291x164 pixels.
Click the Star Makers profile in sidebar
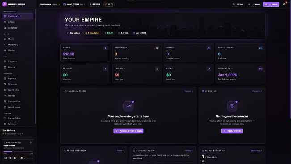(x=17, y=132)
